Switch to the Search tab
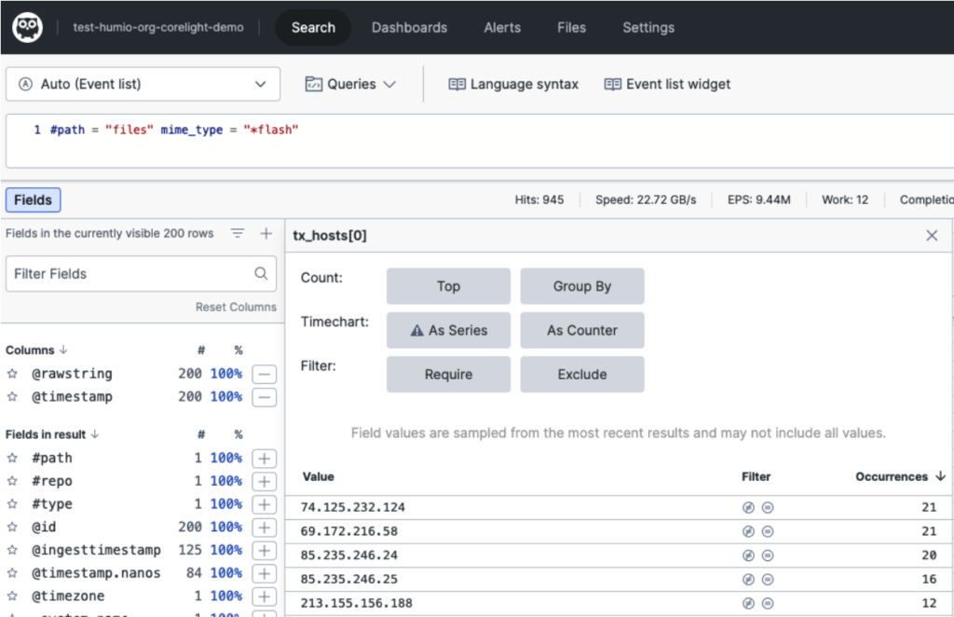The width and height of the screenshot is (954, 617). click(x=313, y=27)
